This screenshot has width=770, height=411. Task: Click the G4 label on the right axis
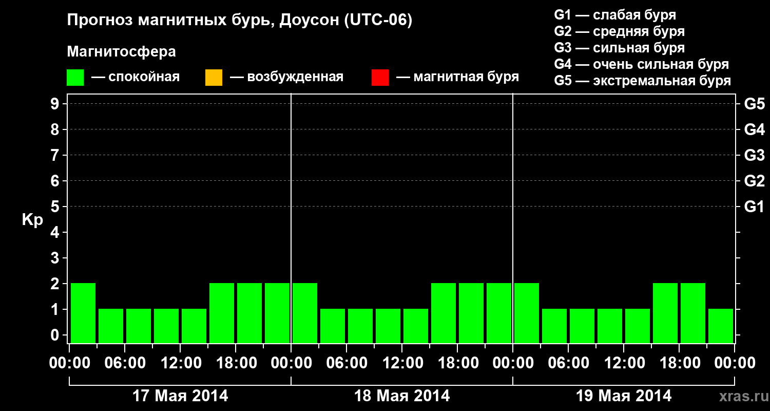pyautogui.click(x=754, y=129)
